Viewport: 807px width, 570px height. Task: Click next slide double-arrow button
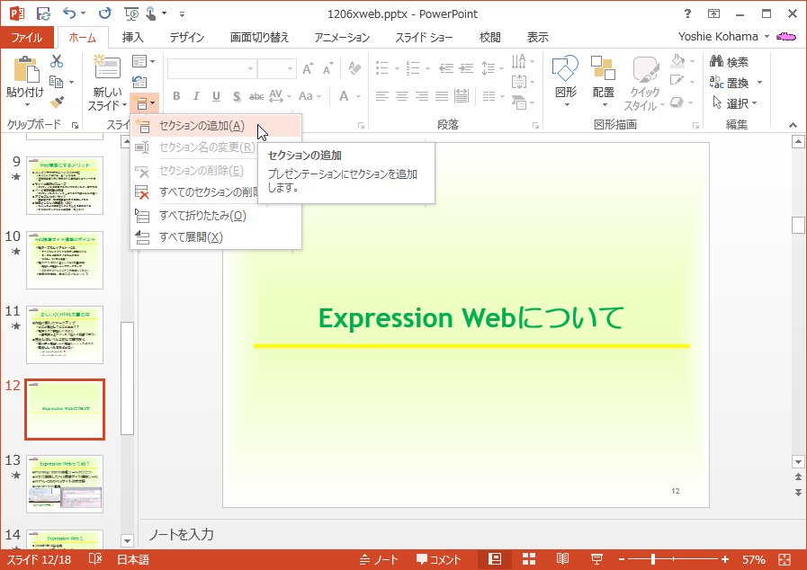(x=798, y=493)
